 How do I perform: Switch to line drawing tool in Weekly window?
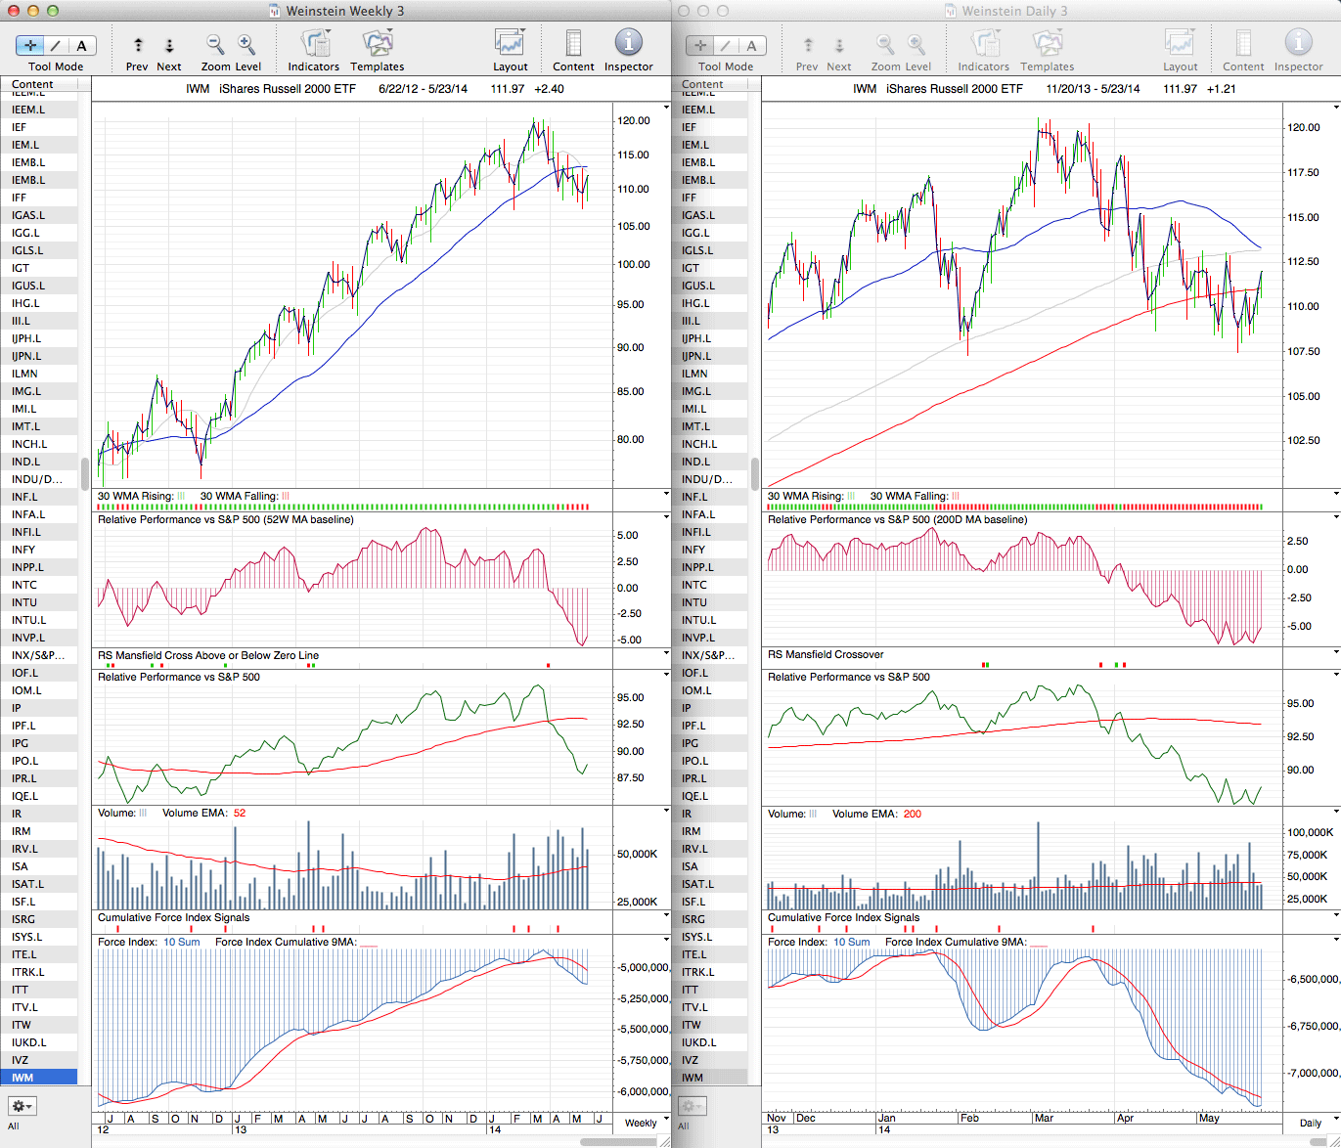(x=56, y=45)
